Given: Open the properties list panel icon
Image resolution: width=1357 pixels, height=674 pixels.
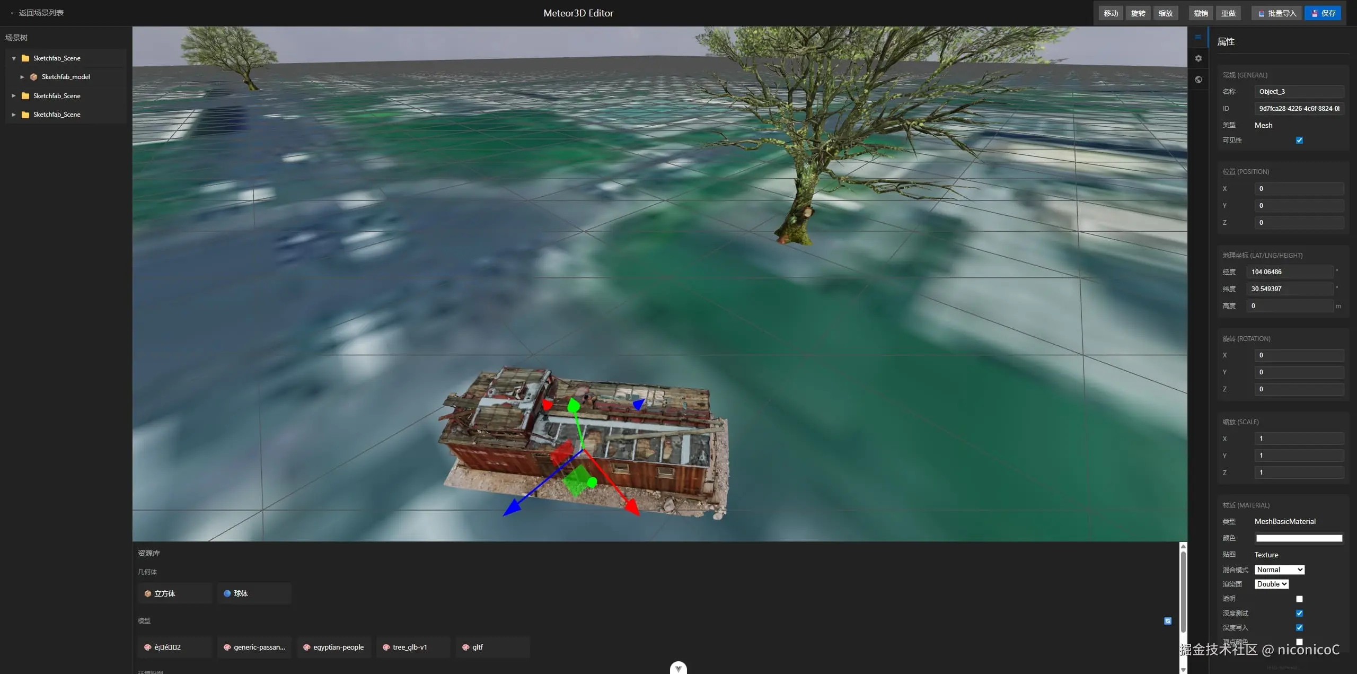Looking at the screenshot, I should click(1198, 37).
